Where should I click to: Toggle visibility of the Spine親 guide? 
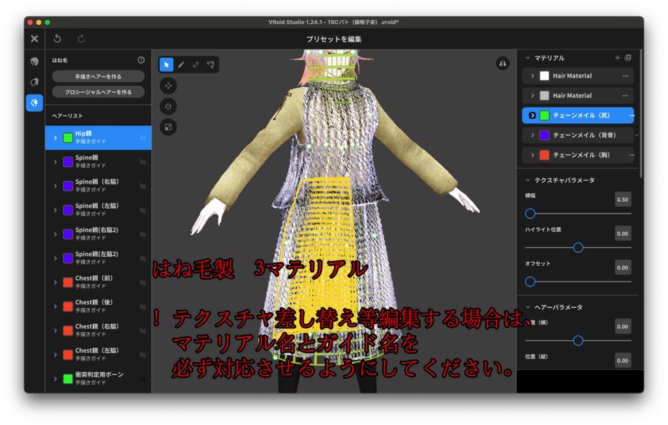pyautogui.click(x=142, y=162)
